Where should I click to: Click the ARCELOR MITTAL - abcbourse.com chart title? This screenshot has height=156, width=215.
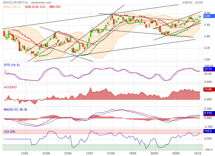(27, 2)
